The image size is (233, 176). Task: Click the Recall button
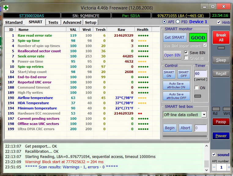221,74
